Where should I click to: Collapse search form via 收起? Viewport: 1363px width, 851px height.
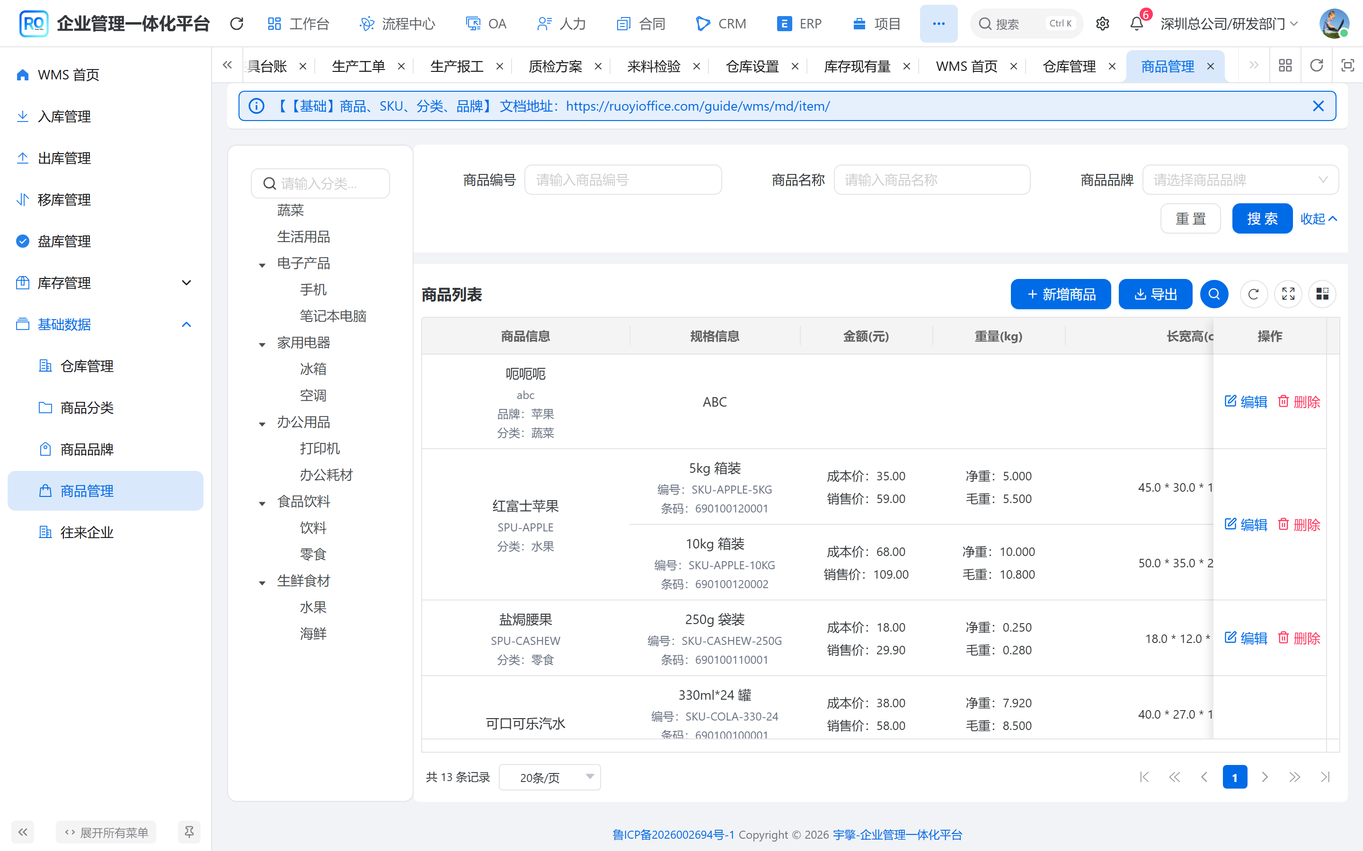tap(1318, 218)
